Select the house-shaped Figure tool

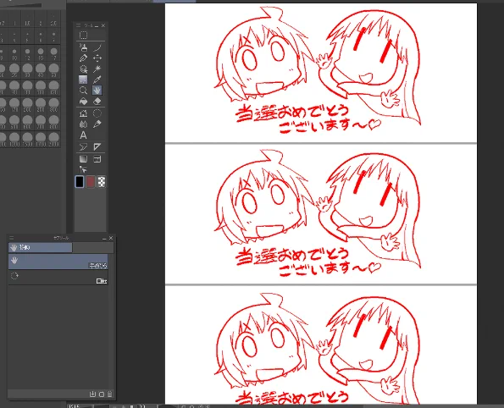(83, 113)
